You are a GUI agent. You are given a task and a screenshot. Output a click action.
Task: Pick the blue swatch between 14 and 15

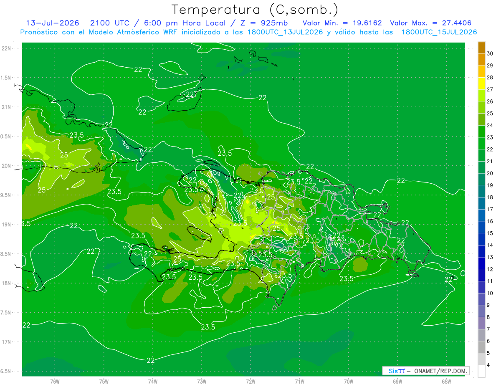point(481,239)
